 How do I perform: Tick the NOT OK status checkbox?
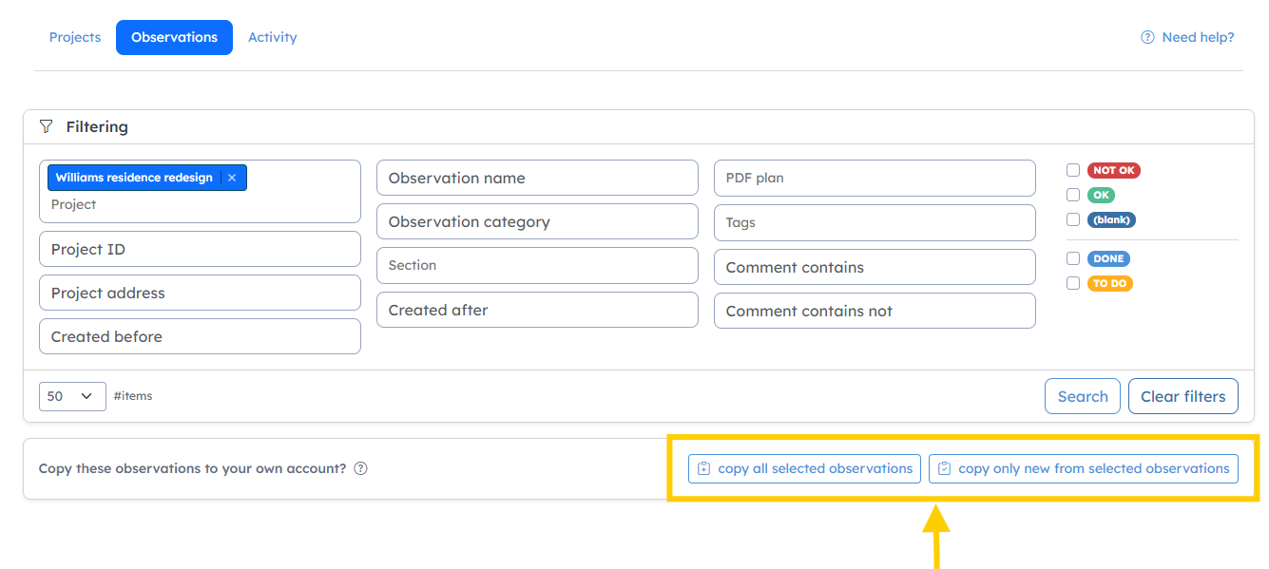(x=1073, y=170)
